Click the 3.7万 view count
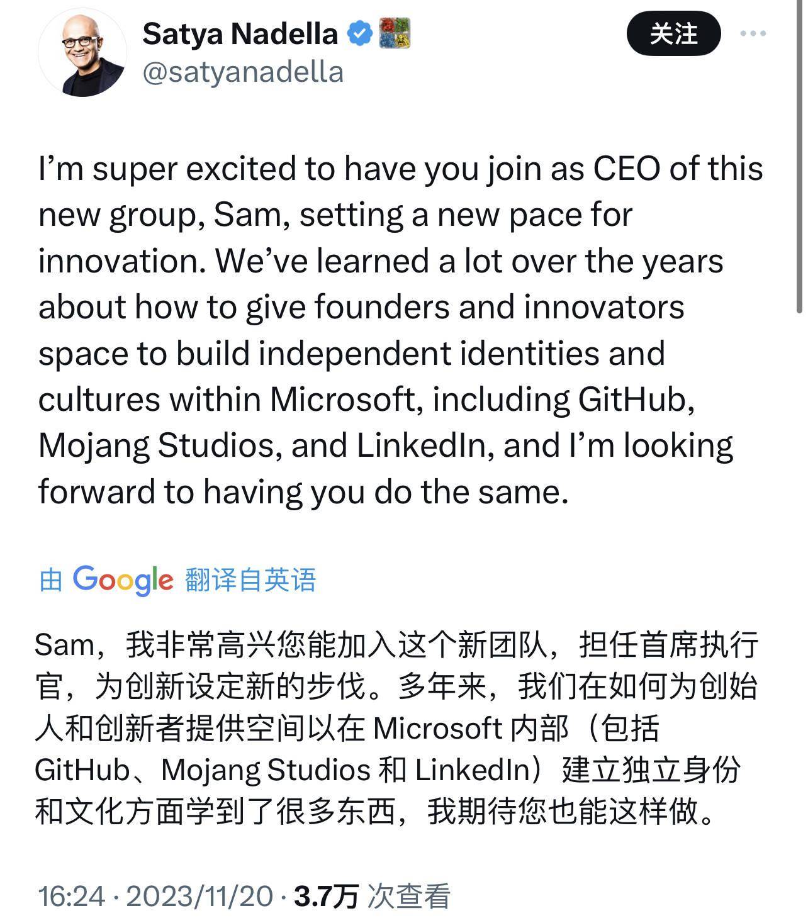The image size is (808, 923). click(x=326, y=896)
